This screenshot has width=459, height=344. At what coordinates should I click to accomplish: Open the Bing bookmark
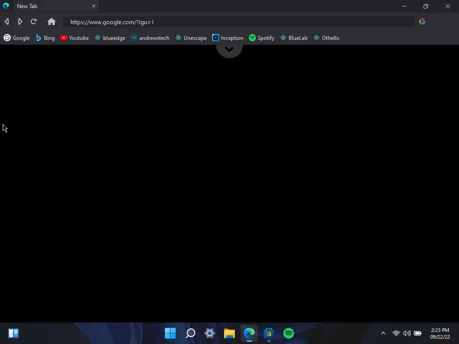(45, 38)
